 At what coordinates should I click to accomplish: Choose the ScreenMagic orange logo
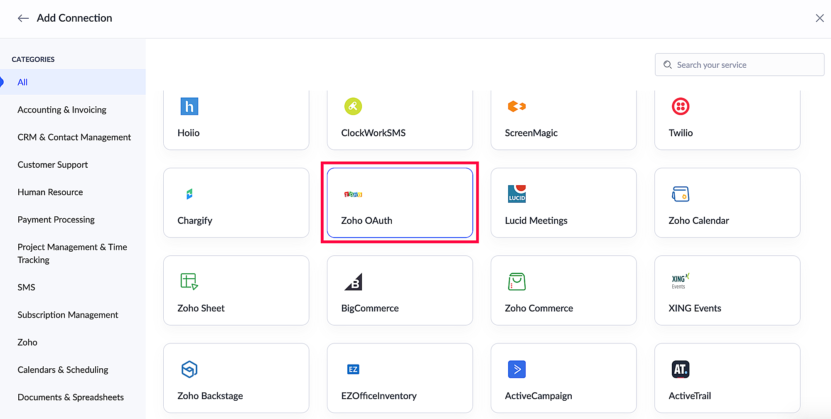516,106
